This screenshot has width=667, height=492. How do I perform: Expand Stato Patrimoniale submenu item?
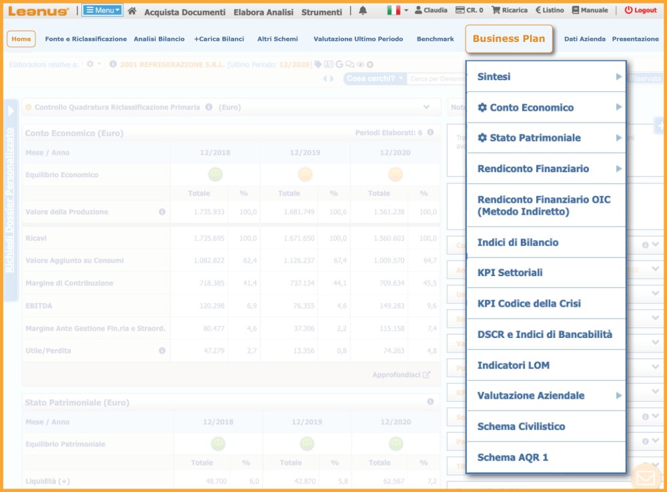[546, 138]
